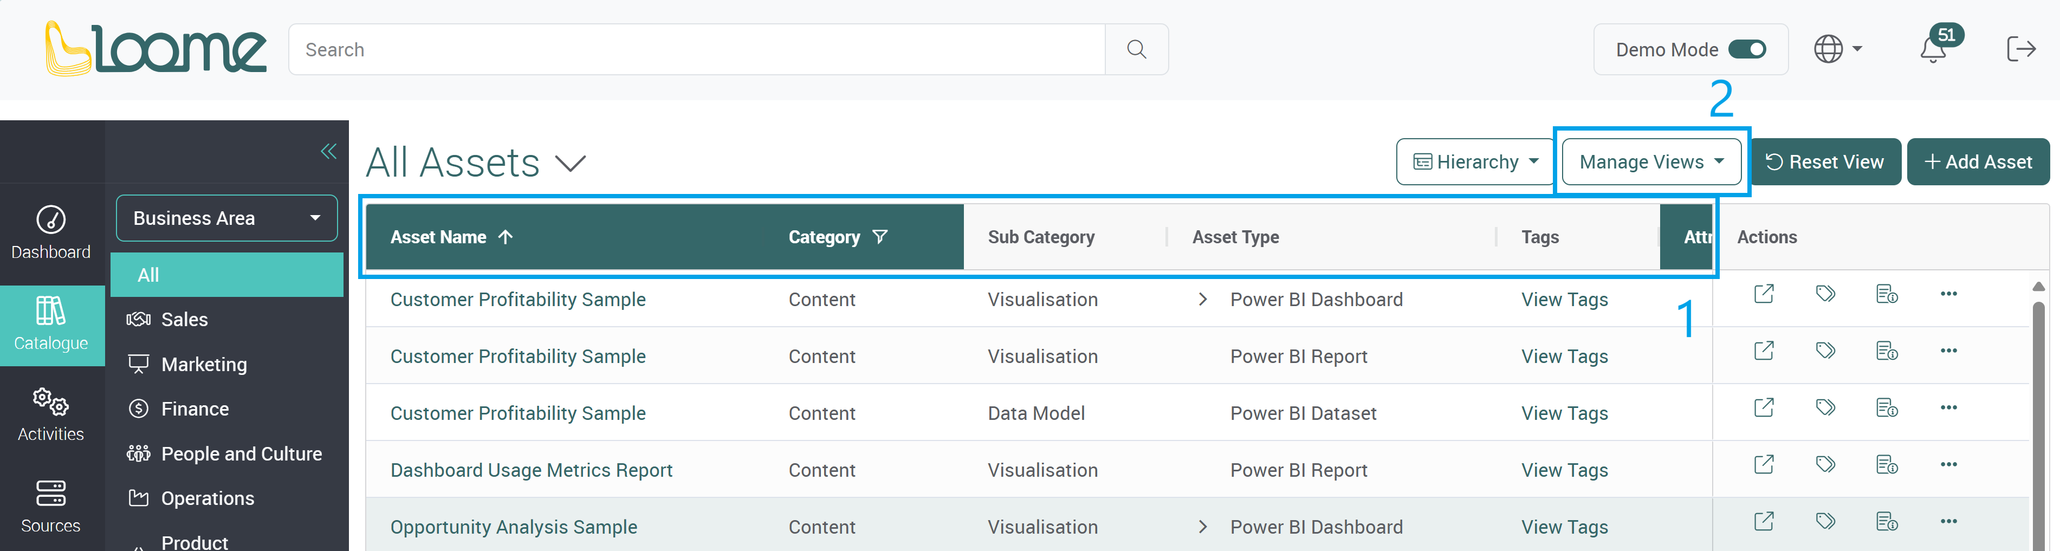Click the Data Model sub category cell
The width and height of the screenshot is (2060, 551).
(1035, 413)
